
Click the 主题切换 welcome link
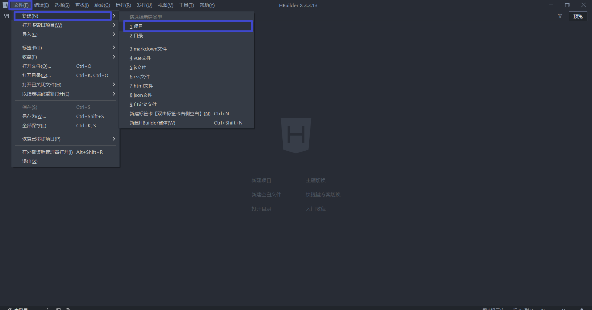(315, 181)
